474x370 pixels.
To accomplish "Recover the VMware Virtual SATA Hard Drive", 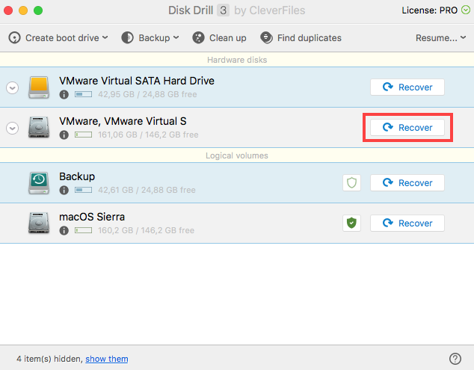I will click(407, 87).
